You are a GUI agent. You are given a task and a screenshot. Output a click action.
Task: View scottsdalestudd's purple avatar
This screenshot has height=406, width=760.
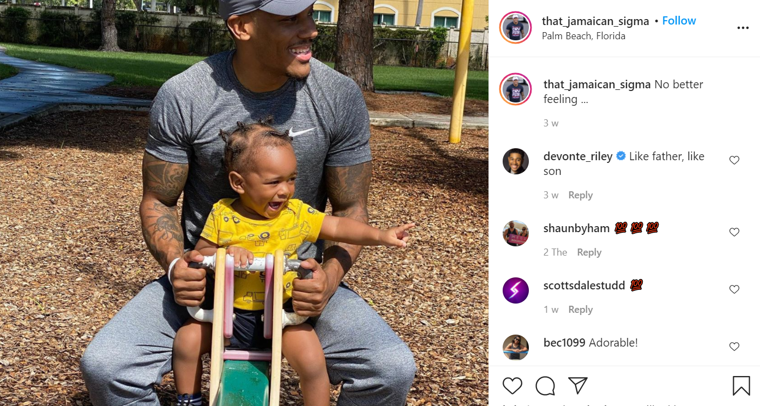click(516, 290)
